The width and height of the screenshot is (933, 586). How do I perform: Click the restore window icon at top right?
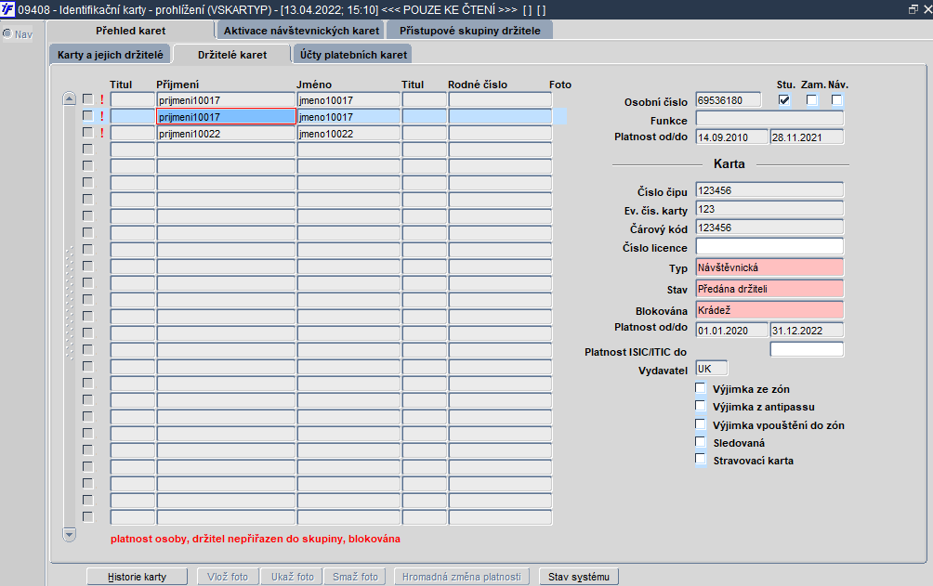click(913, 9)
